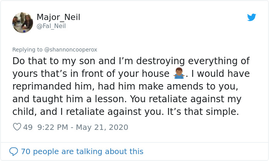Open "70 people are talking about this"
The width and height of the screenshot is (269, 161).
pyautogui.click(x=82, y=151)
